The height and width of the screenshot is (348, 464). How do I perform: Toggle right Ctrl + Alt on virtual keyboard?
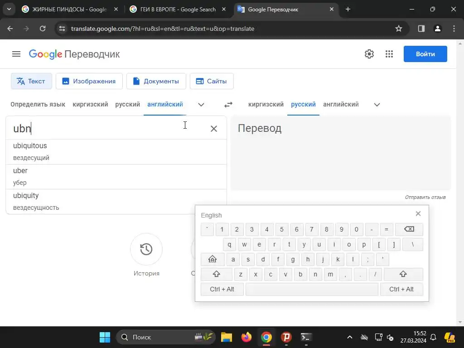(x=401, y=290)
